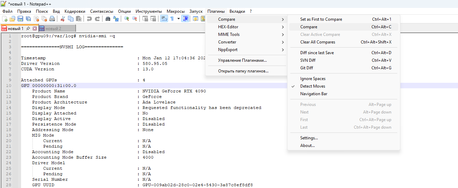Open the dropdown arrow beside the pilcrow icon
458x188 pixels.
(178, 19)
